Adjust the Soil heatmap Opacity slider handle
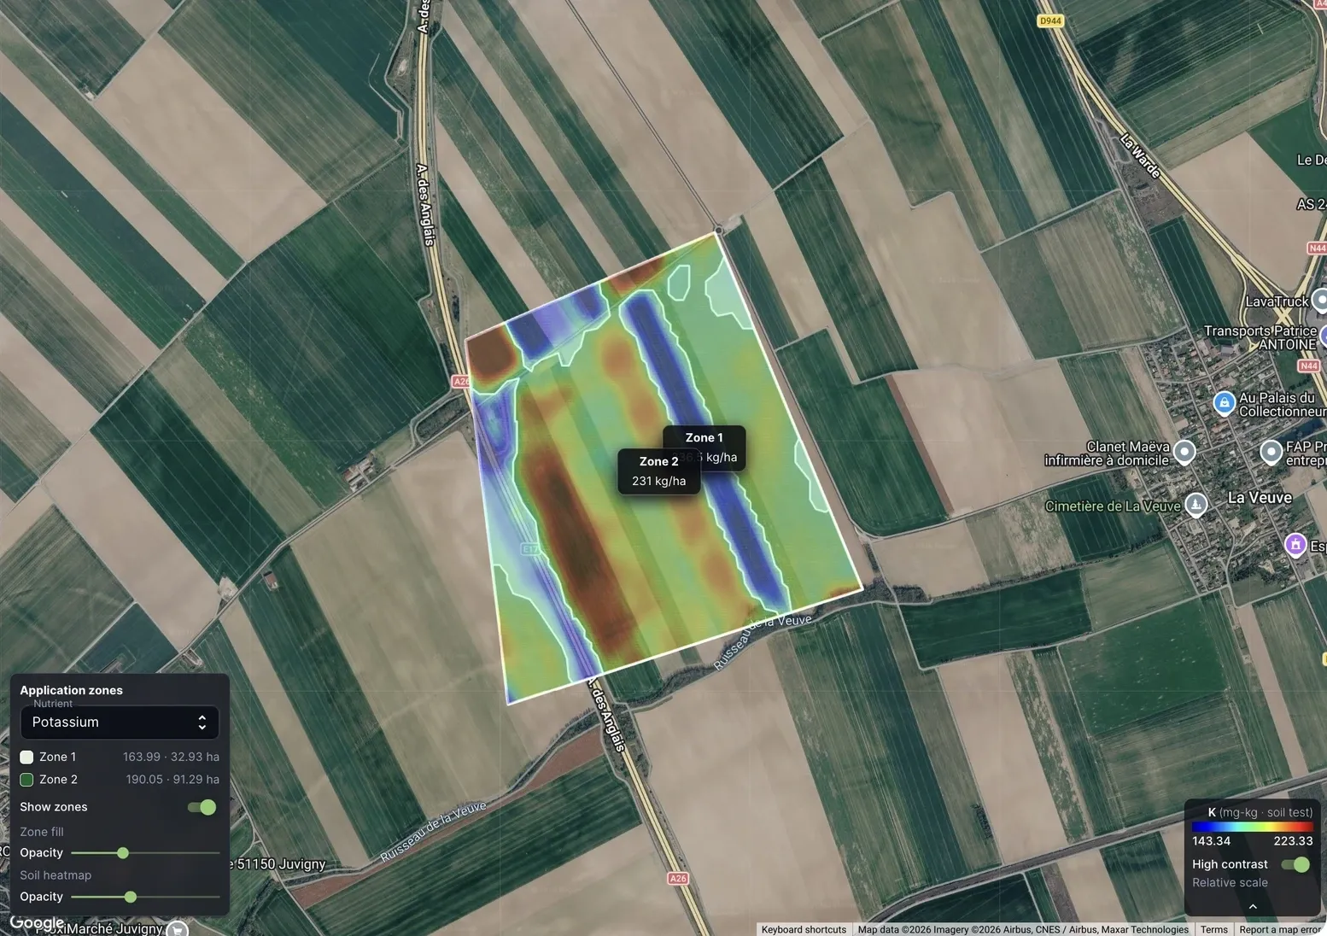 click(x=131, y=897)
